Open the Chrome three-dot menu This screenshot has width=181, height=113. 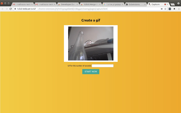[x=178, y=9]
